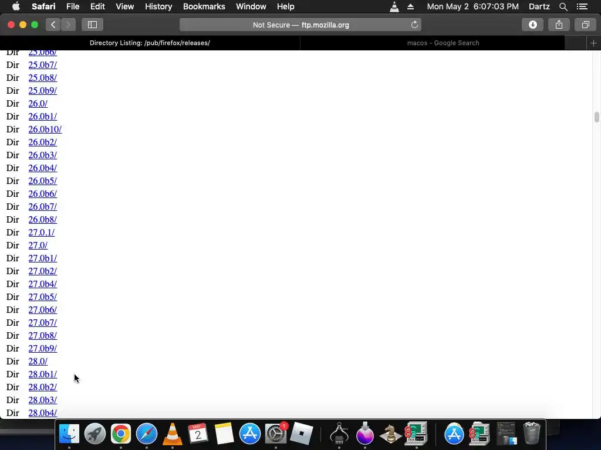Follow the 27.0b9/ link

pos(42,349)
